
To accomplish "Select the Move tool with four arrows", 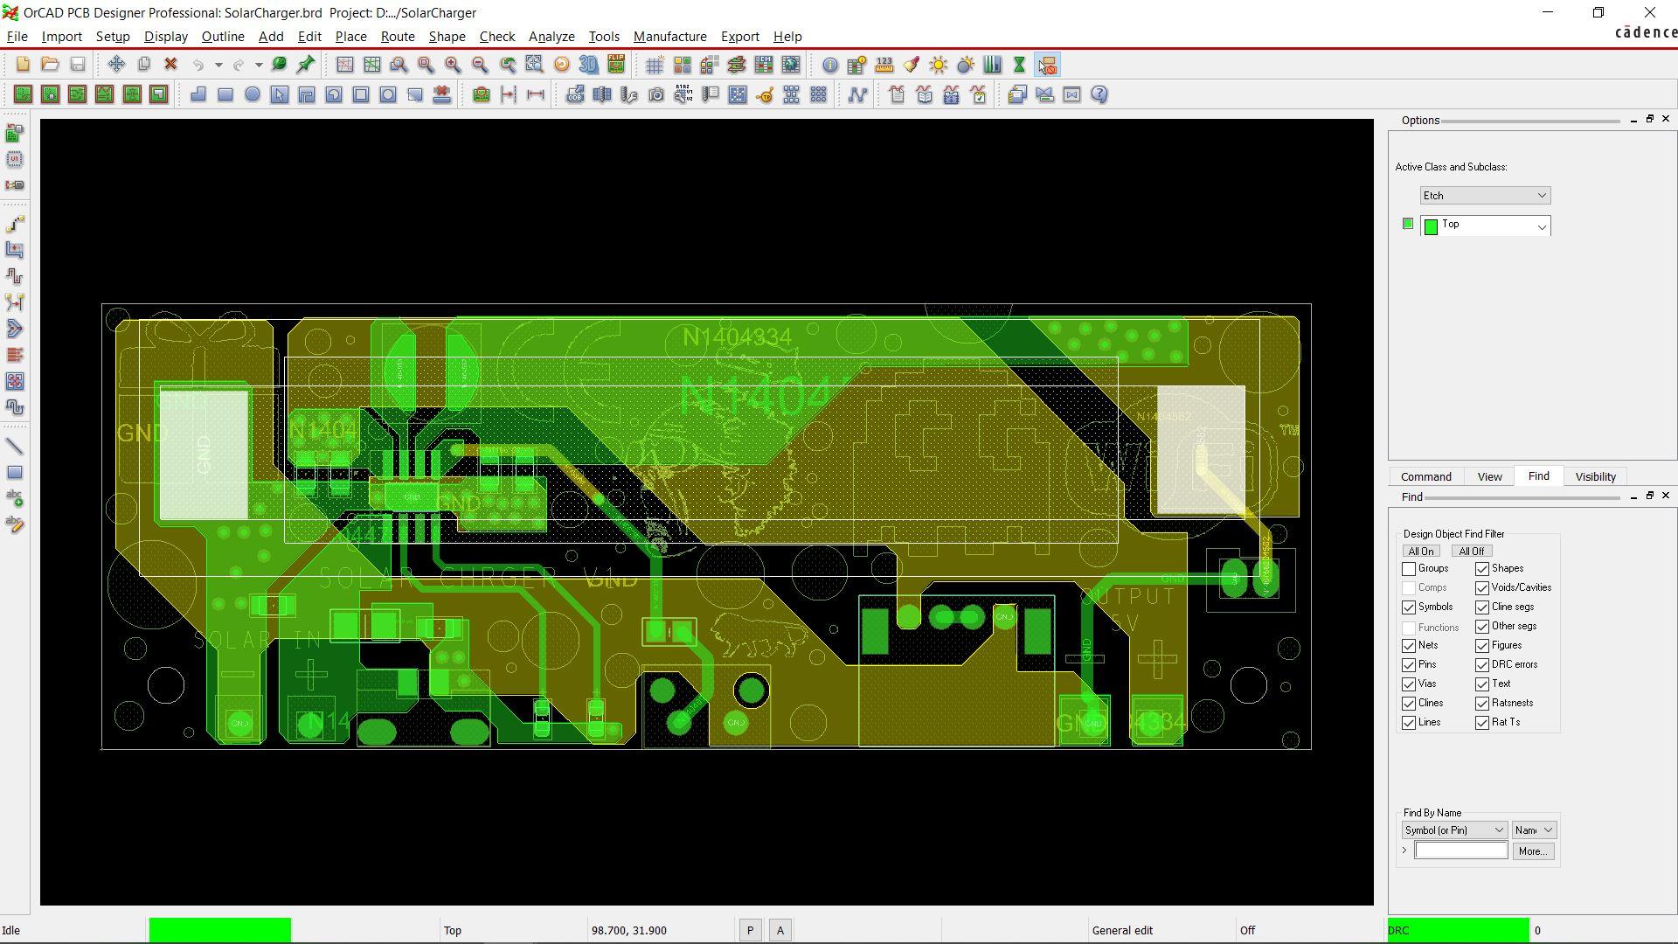I will coord(116,65).
